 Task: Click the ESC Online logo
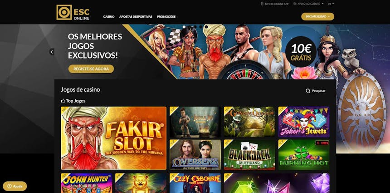tap(73, 12)
